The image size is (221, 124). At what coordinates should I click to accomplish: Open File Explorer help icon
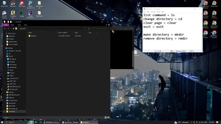point(109,25)
